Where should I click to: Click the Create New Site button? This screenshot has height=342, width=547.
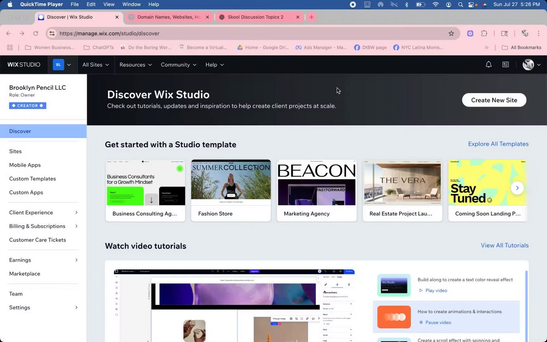coord(494,100)
